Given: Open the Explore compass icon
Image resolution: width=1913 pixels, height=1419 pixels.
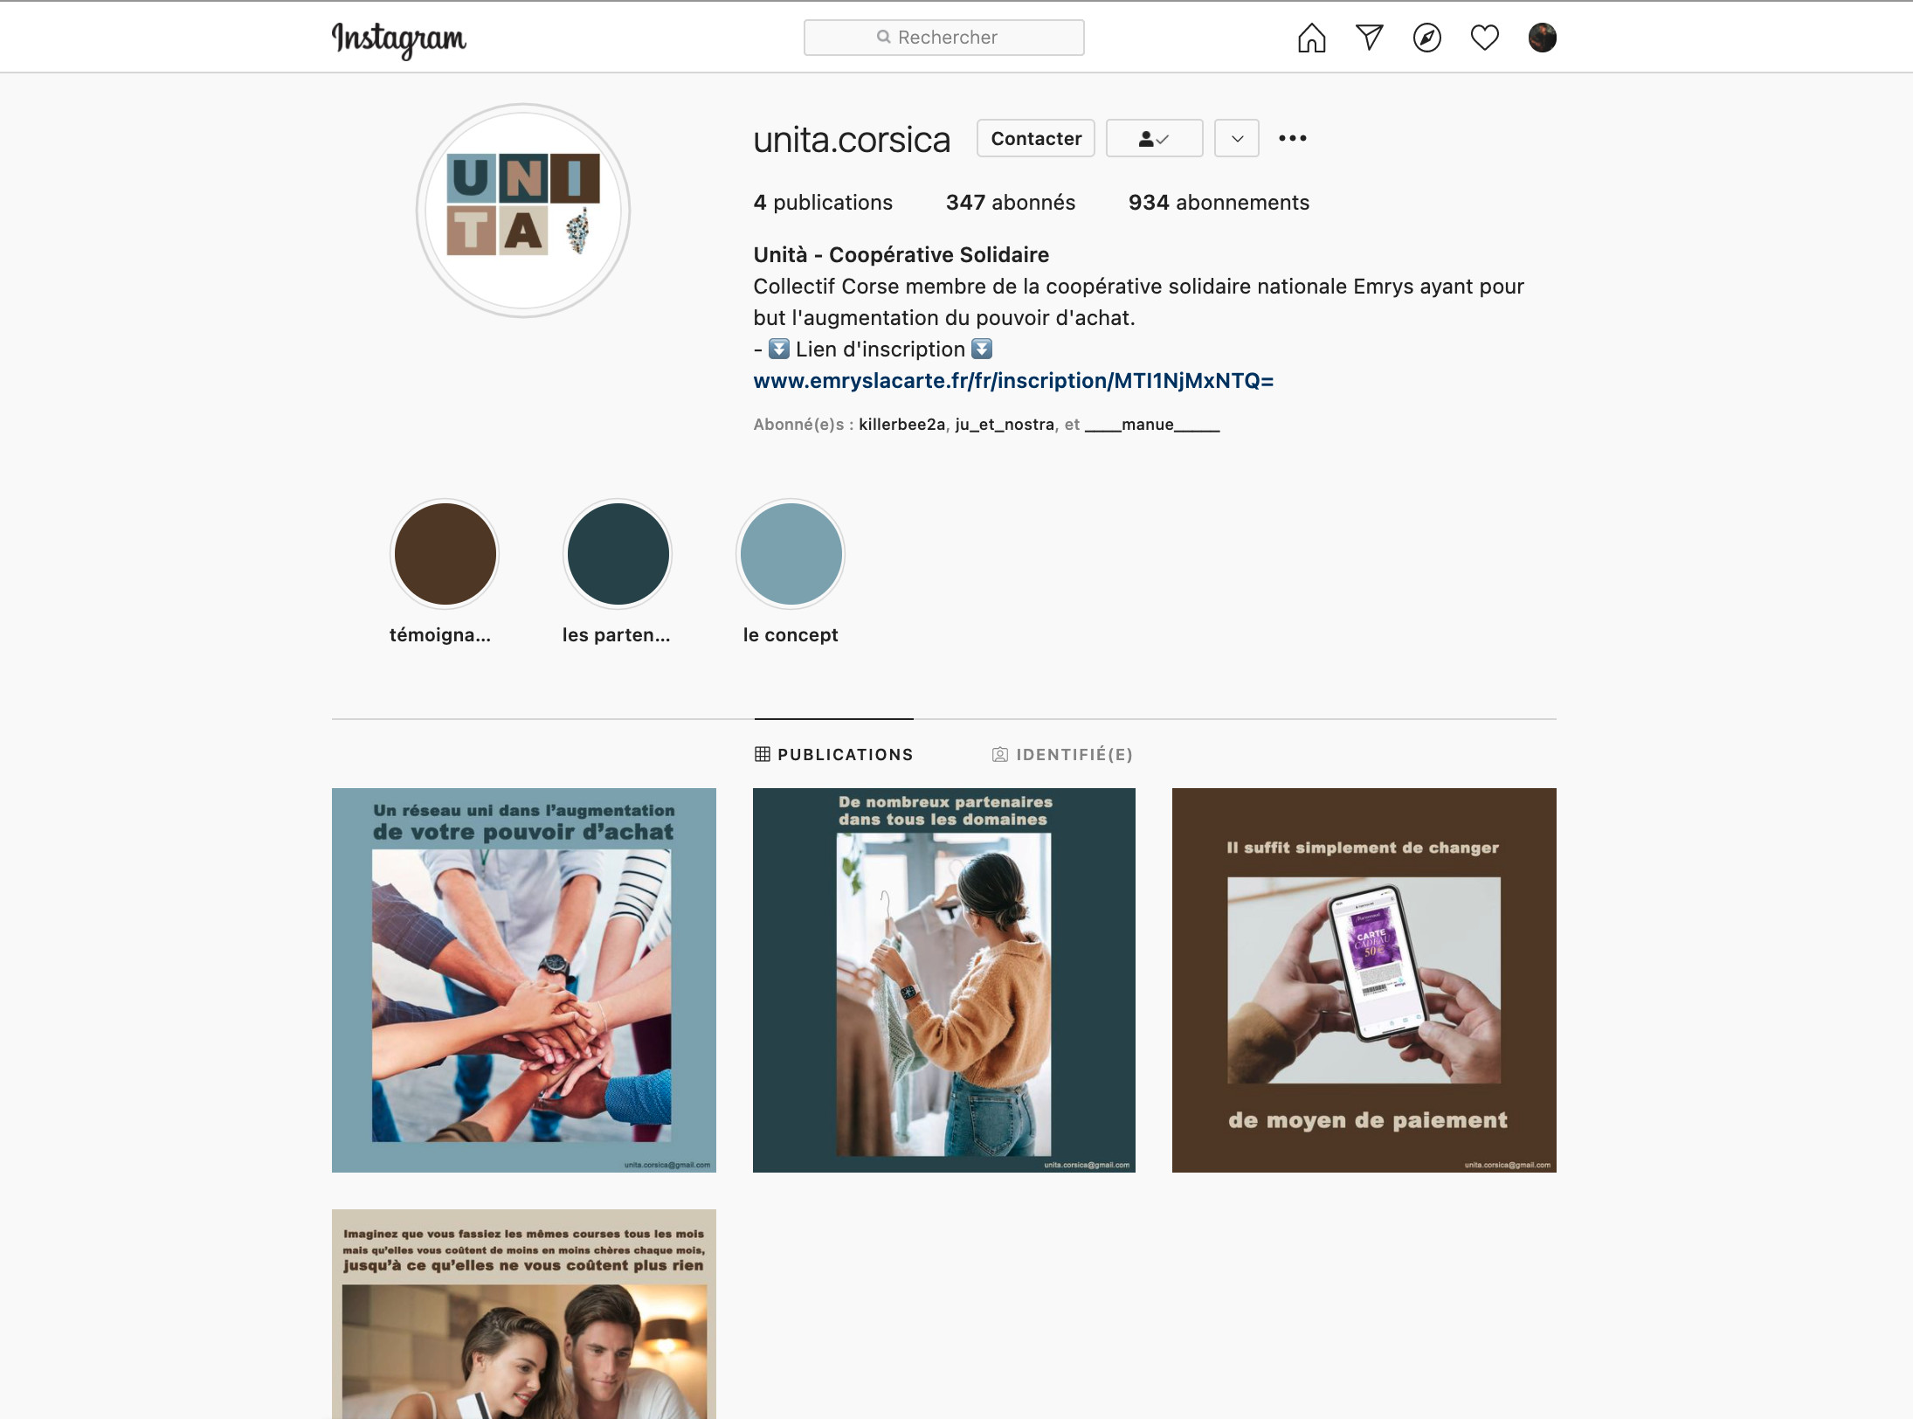Looking at the screenshot, I should pyautogui.click(x=1426, y=38).
